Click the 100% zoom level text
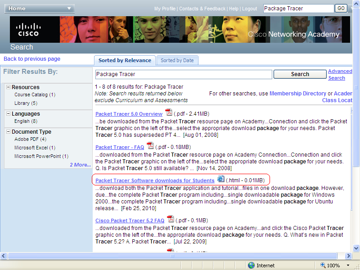The image size is (360, 270). pyautogui.click(x=333, y=265)
